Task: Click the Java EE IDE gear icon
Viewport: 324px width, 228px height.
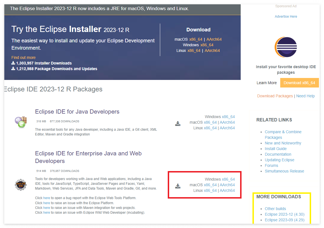Action: click(x=21, y=185)
